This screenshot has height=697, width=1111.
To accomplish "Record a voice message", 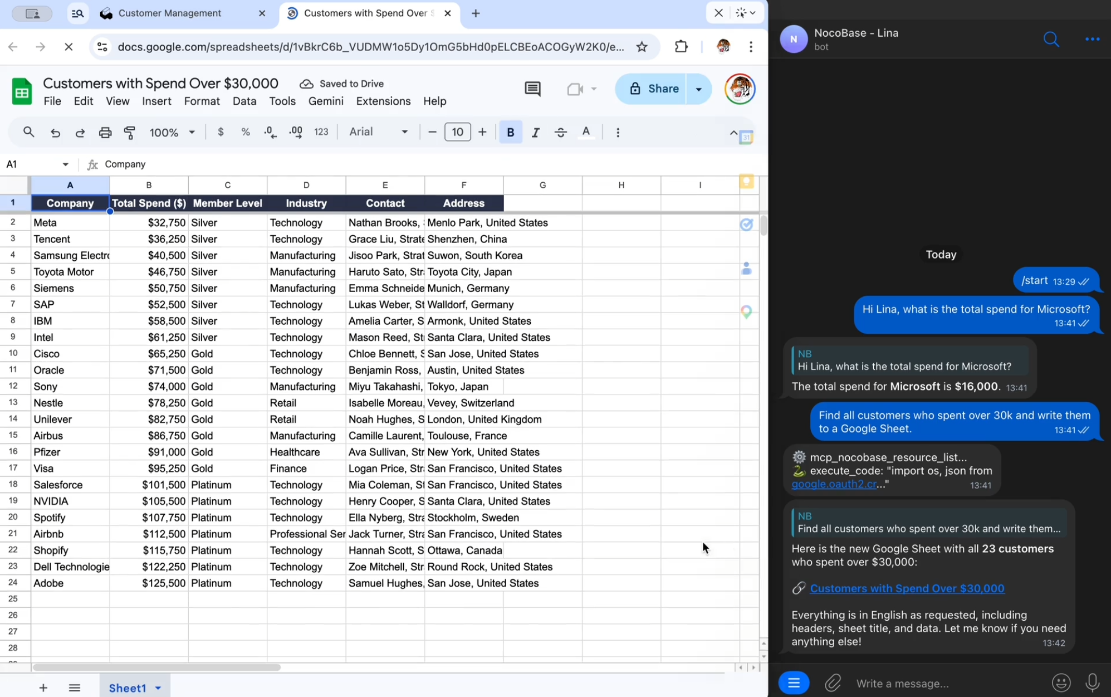I will tap(1092, 683).
